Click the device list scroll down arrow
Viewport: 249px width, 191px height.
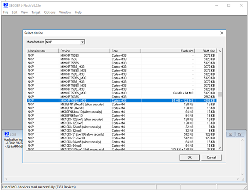(220, 148)
